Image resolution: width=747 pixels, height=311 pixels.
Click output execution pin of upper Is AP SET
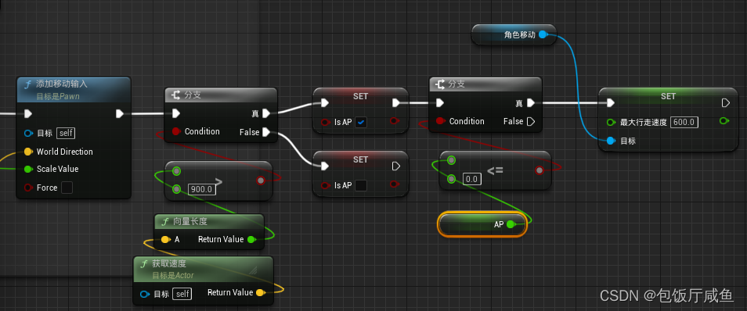(x=396, y=102)
